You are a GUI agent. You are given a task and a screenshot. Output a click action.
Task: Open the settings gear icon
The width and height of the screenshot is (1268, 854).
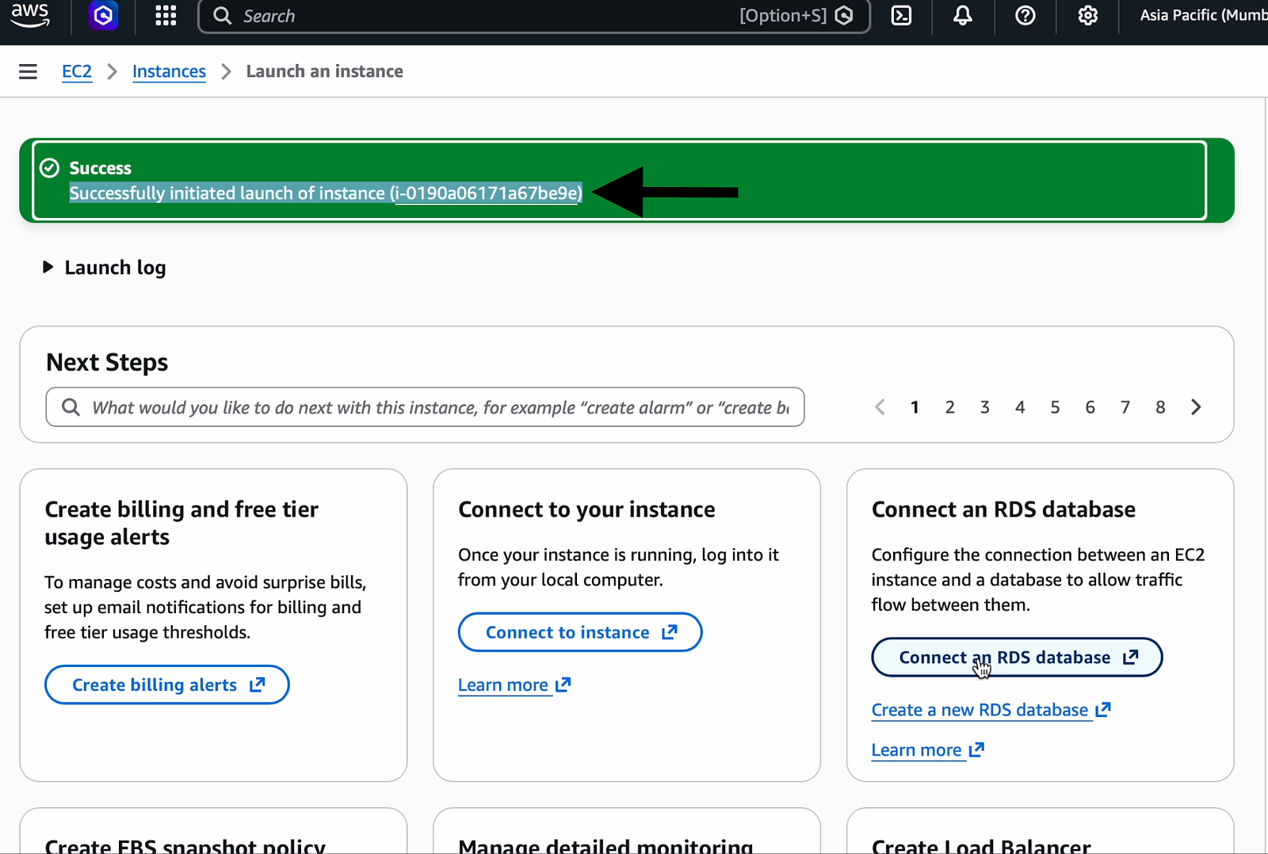1088,16
